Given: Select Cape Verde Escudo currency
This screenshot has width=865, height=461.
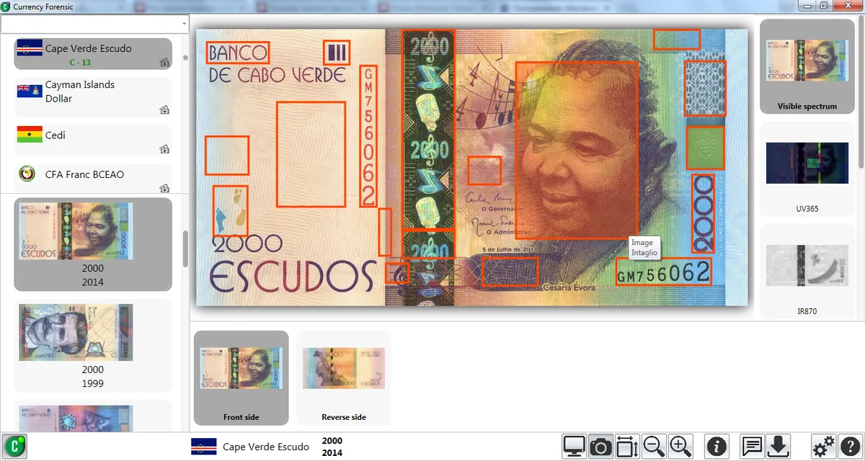Looking at the screenshot, I should point(93,54).
